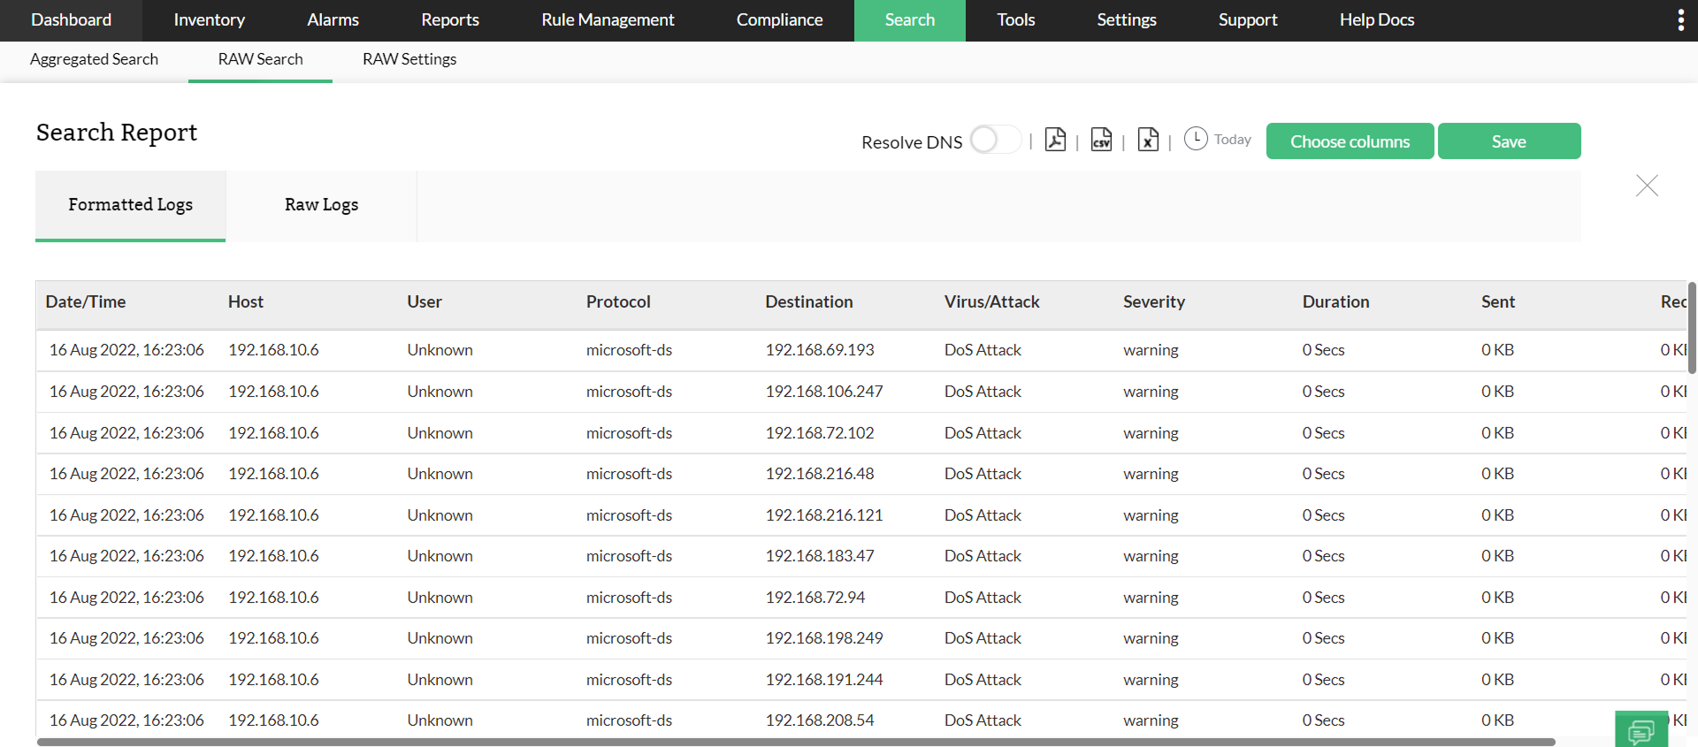
Task: Close the Search Report panel
Action: click(1647, 186)
